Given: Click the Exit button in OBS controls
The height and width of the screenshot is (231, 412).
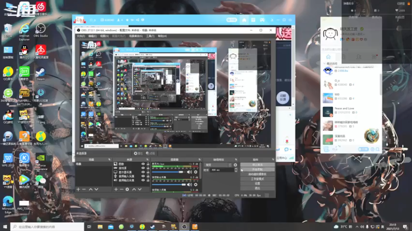Looking at the screenshot, I should tap(257, 188).
